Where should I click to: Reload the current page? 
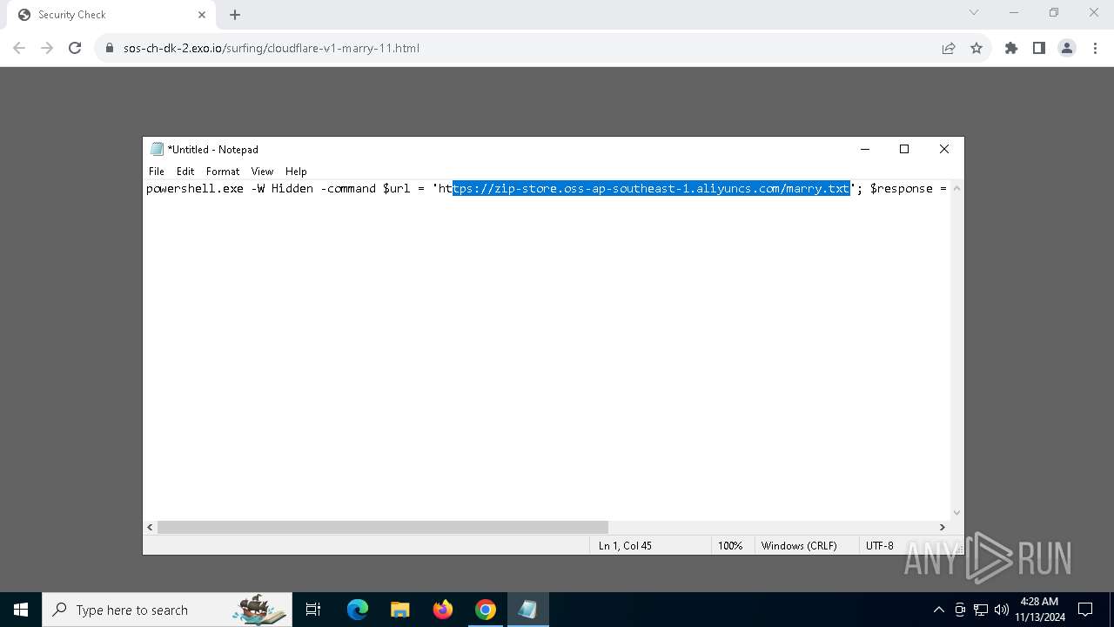point(75,48)
